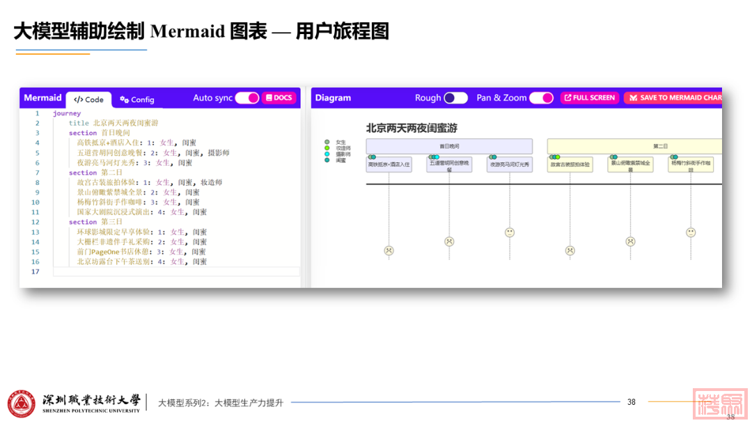Switch to the Config tab

(x=137, y=99)
